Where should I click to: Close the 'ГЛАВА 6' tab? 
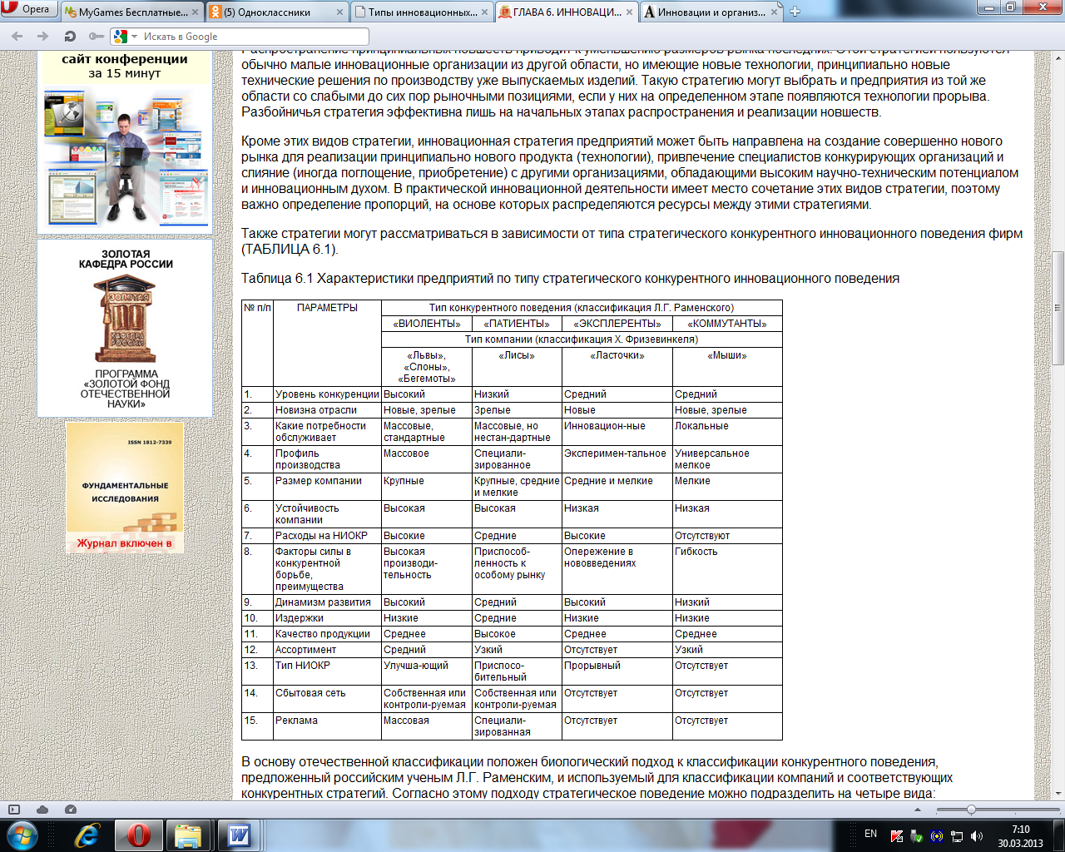(630, 12)
